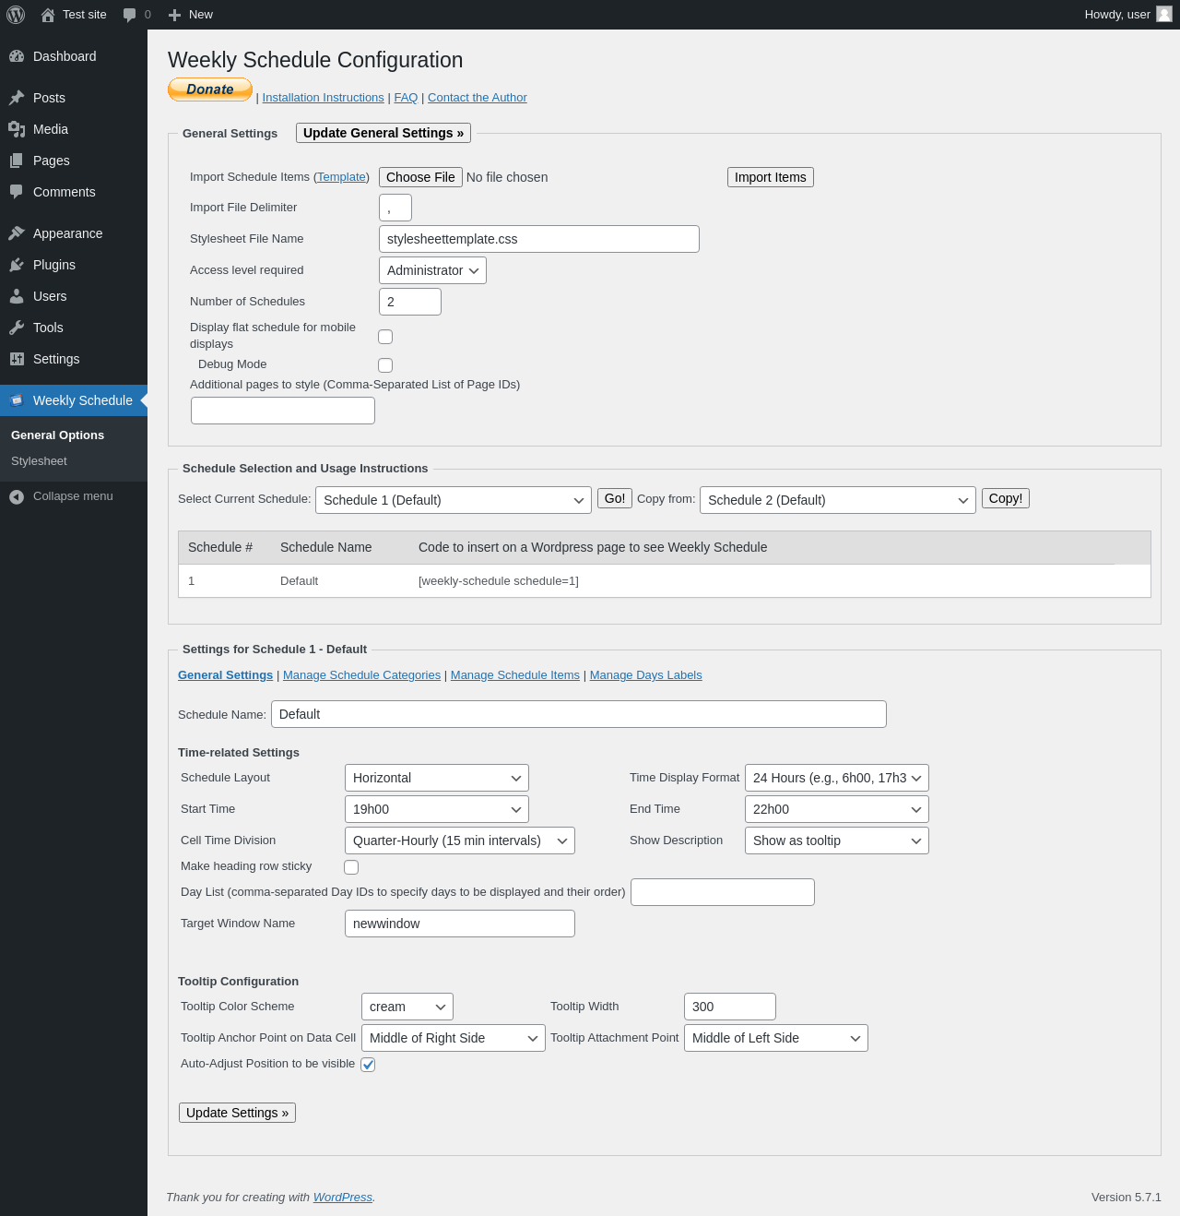
Task: Open the import Template link
Action: click(x=341, y=177)
